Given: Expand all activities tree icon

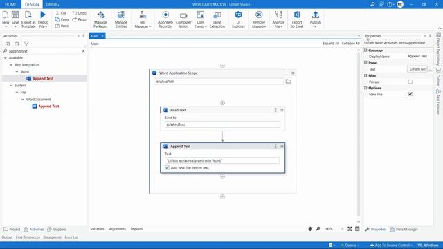Looking at the screenshot, I should (x=8, y=44).
